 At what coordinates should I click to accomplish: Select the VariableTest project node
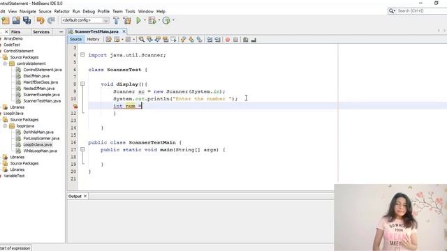point(14,176)
